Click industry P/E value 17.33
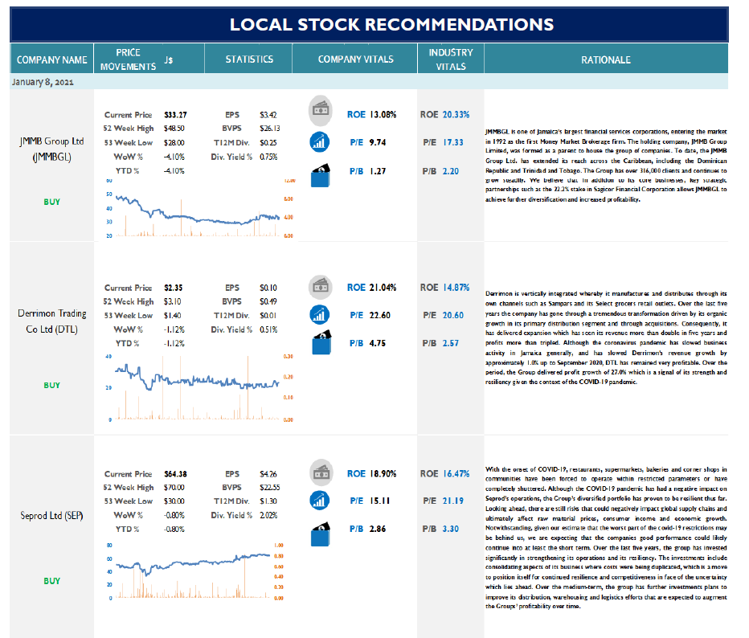 click(x=452, y=142)
